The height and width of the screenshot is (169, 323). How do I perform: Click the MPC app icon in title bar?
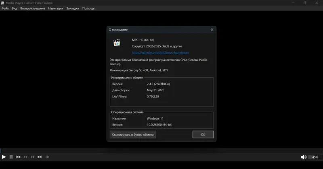coord(2,3)
